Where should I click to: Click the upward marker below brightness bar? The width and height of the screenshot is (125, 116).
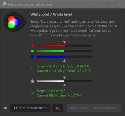coord(64,85)
